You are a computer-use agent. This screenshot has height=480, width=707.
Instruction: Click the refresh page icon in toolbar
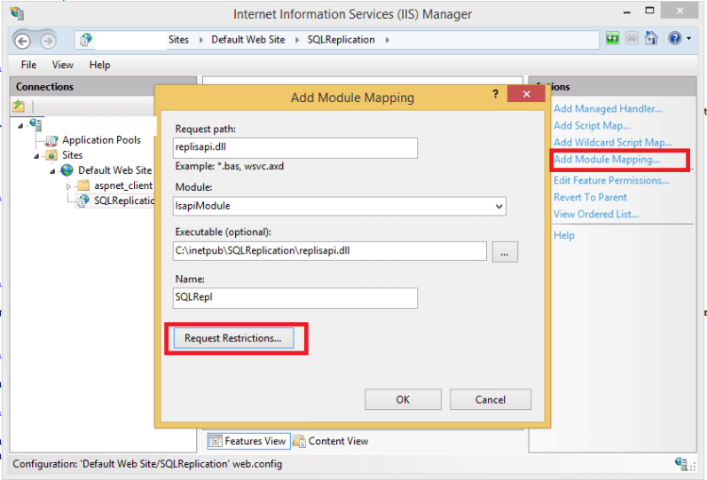pos(612,39)
